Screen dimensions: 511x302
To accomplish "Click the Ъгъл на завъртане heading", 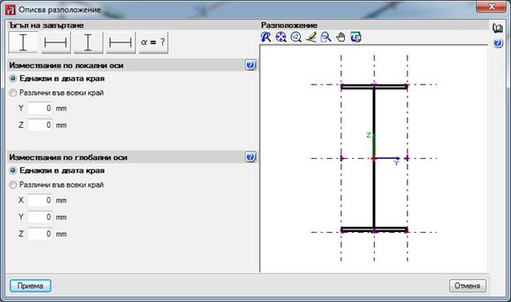I will point(46,25).
